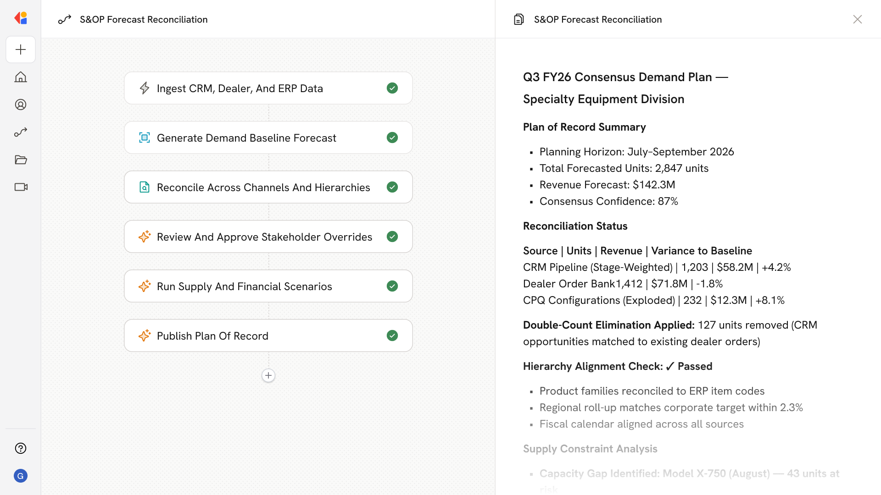Select Generate Demand Baseline Forecast step
This screenshot has height=495, width=881.
click(246, 138)
